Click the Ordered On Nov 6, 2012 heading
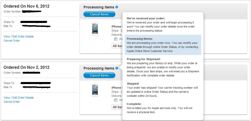 click(26, 6)
